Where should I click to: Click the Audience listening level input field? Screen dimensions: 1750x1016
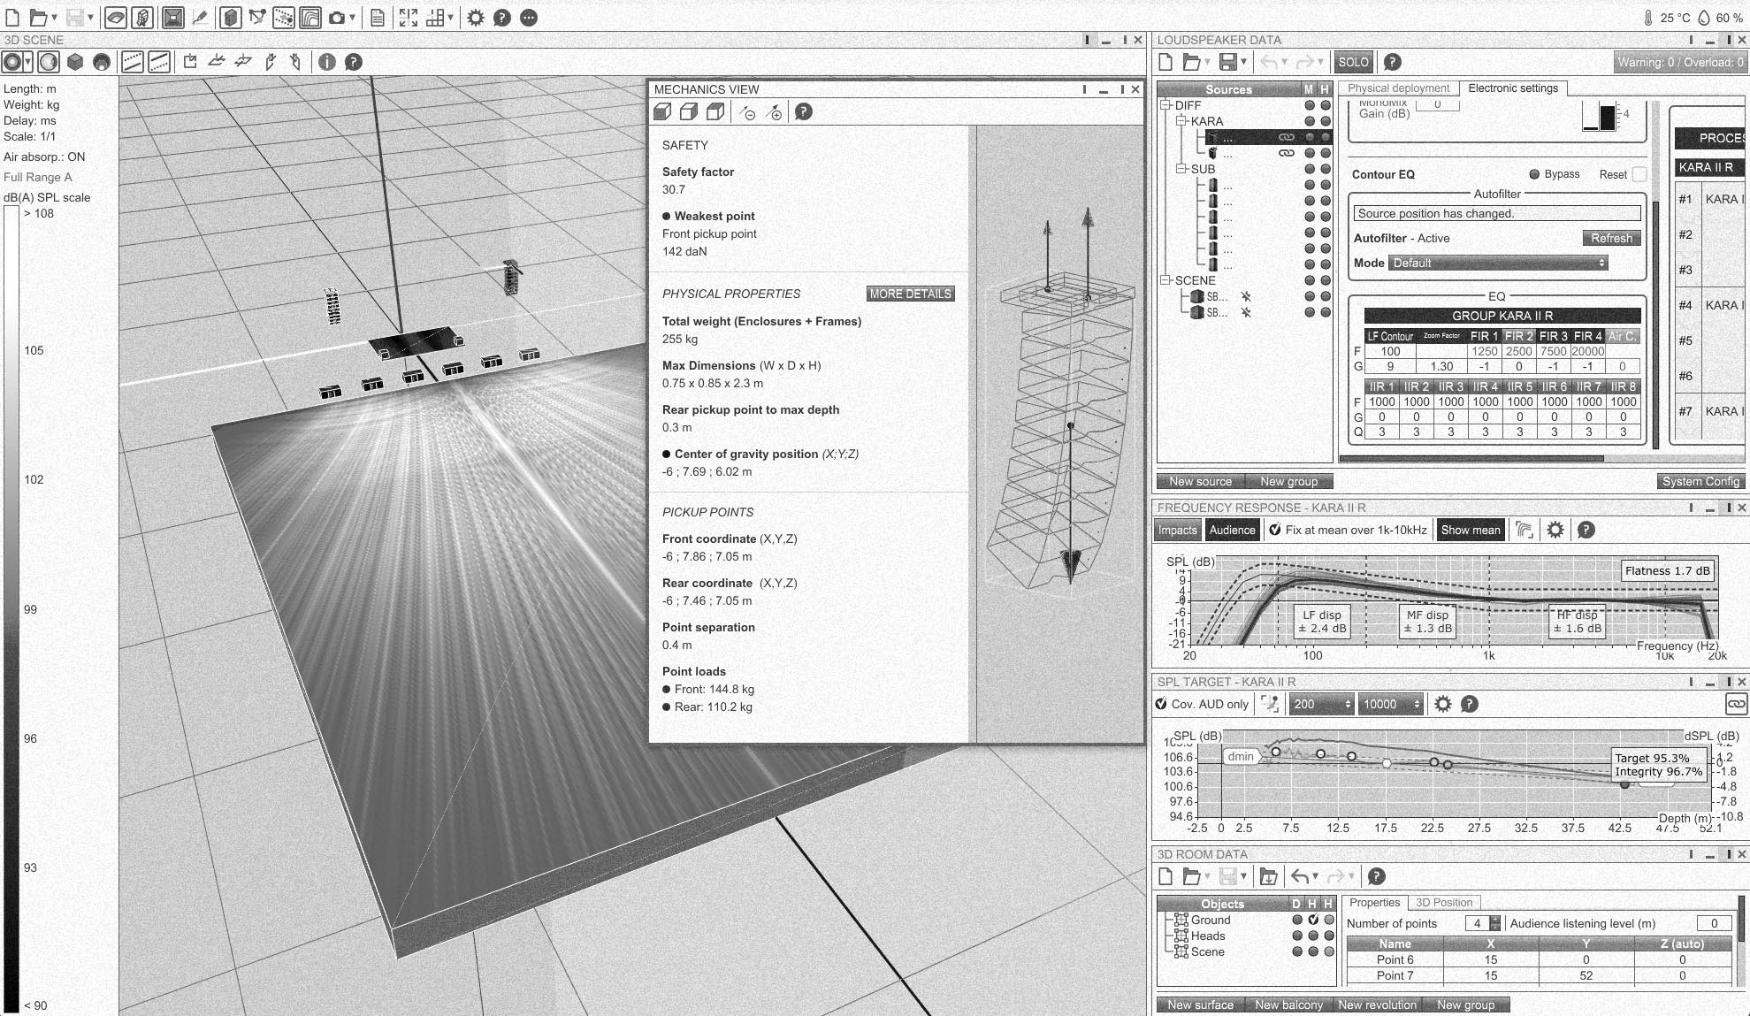(1714, 923)
